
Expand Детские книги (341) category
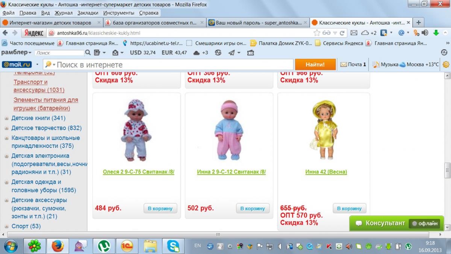pyautogui.click(x=7, y=119)
